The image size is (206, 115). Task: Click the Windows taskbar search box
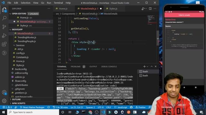click(33, 112)
